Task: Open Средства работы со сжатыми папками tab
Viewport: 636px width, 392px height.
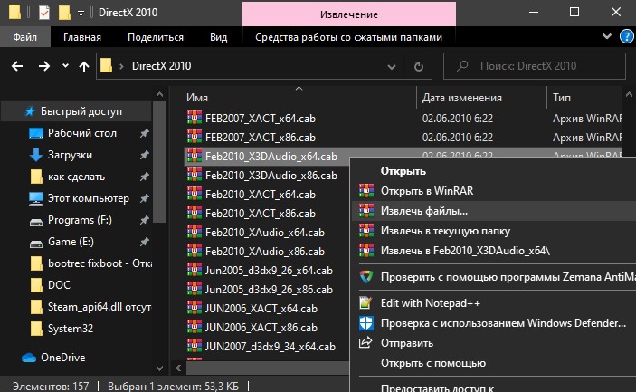Action: tap(349, 37)
